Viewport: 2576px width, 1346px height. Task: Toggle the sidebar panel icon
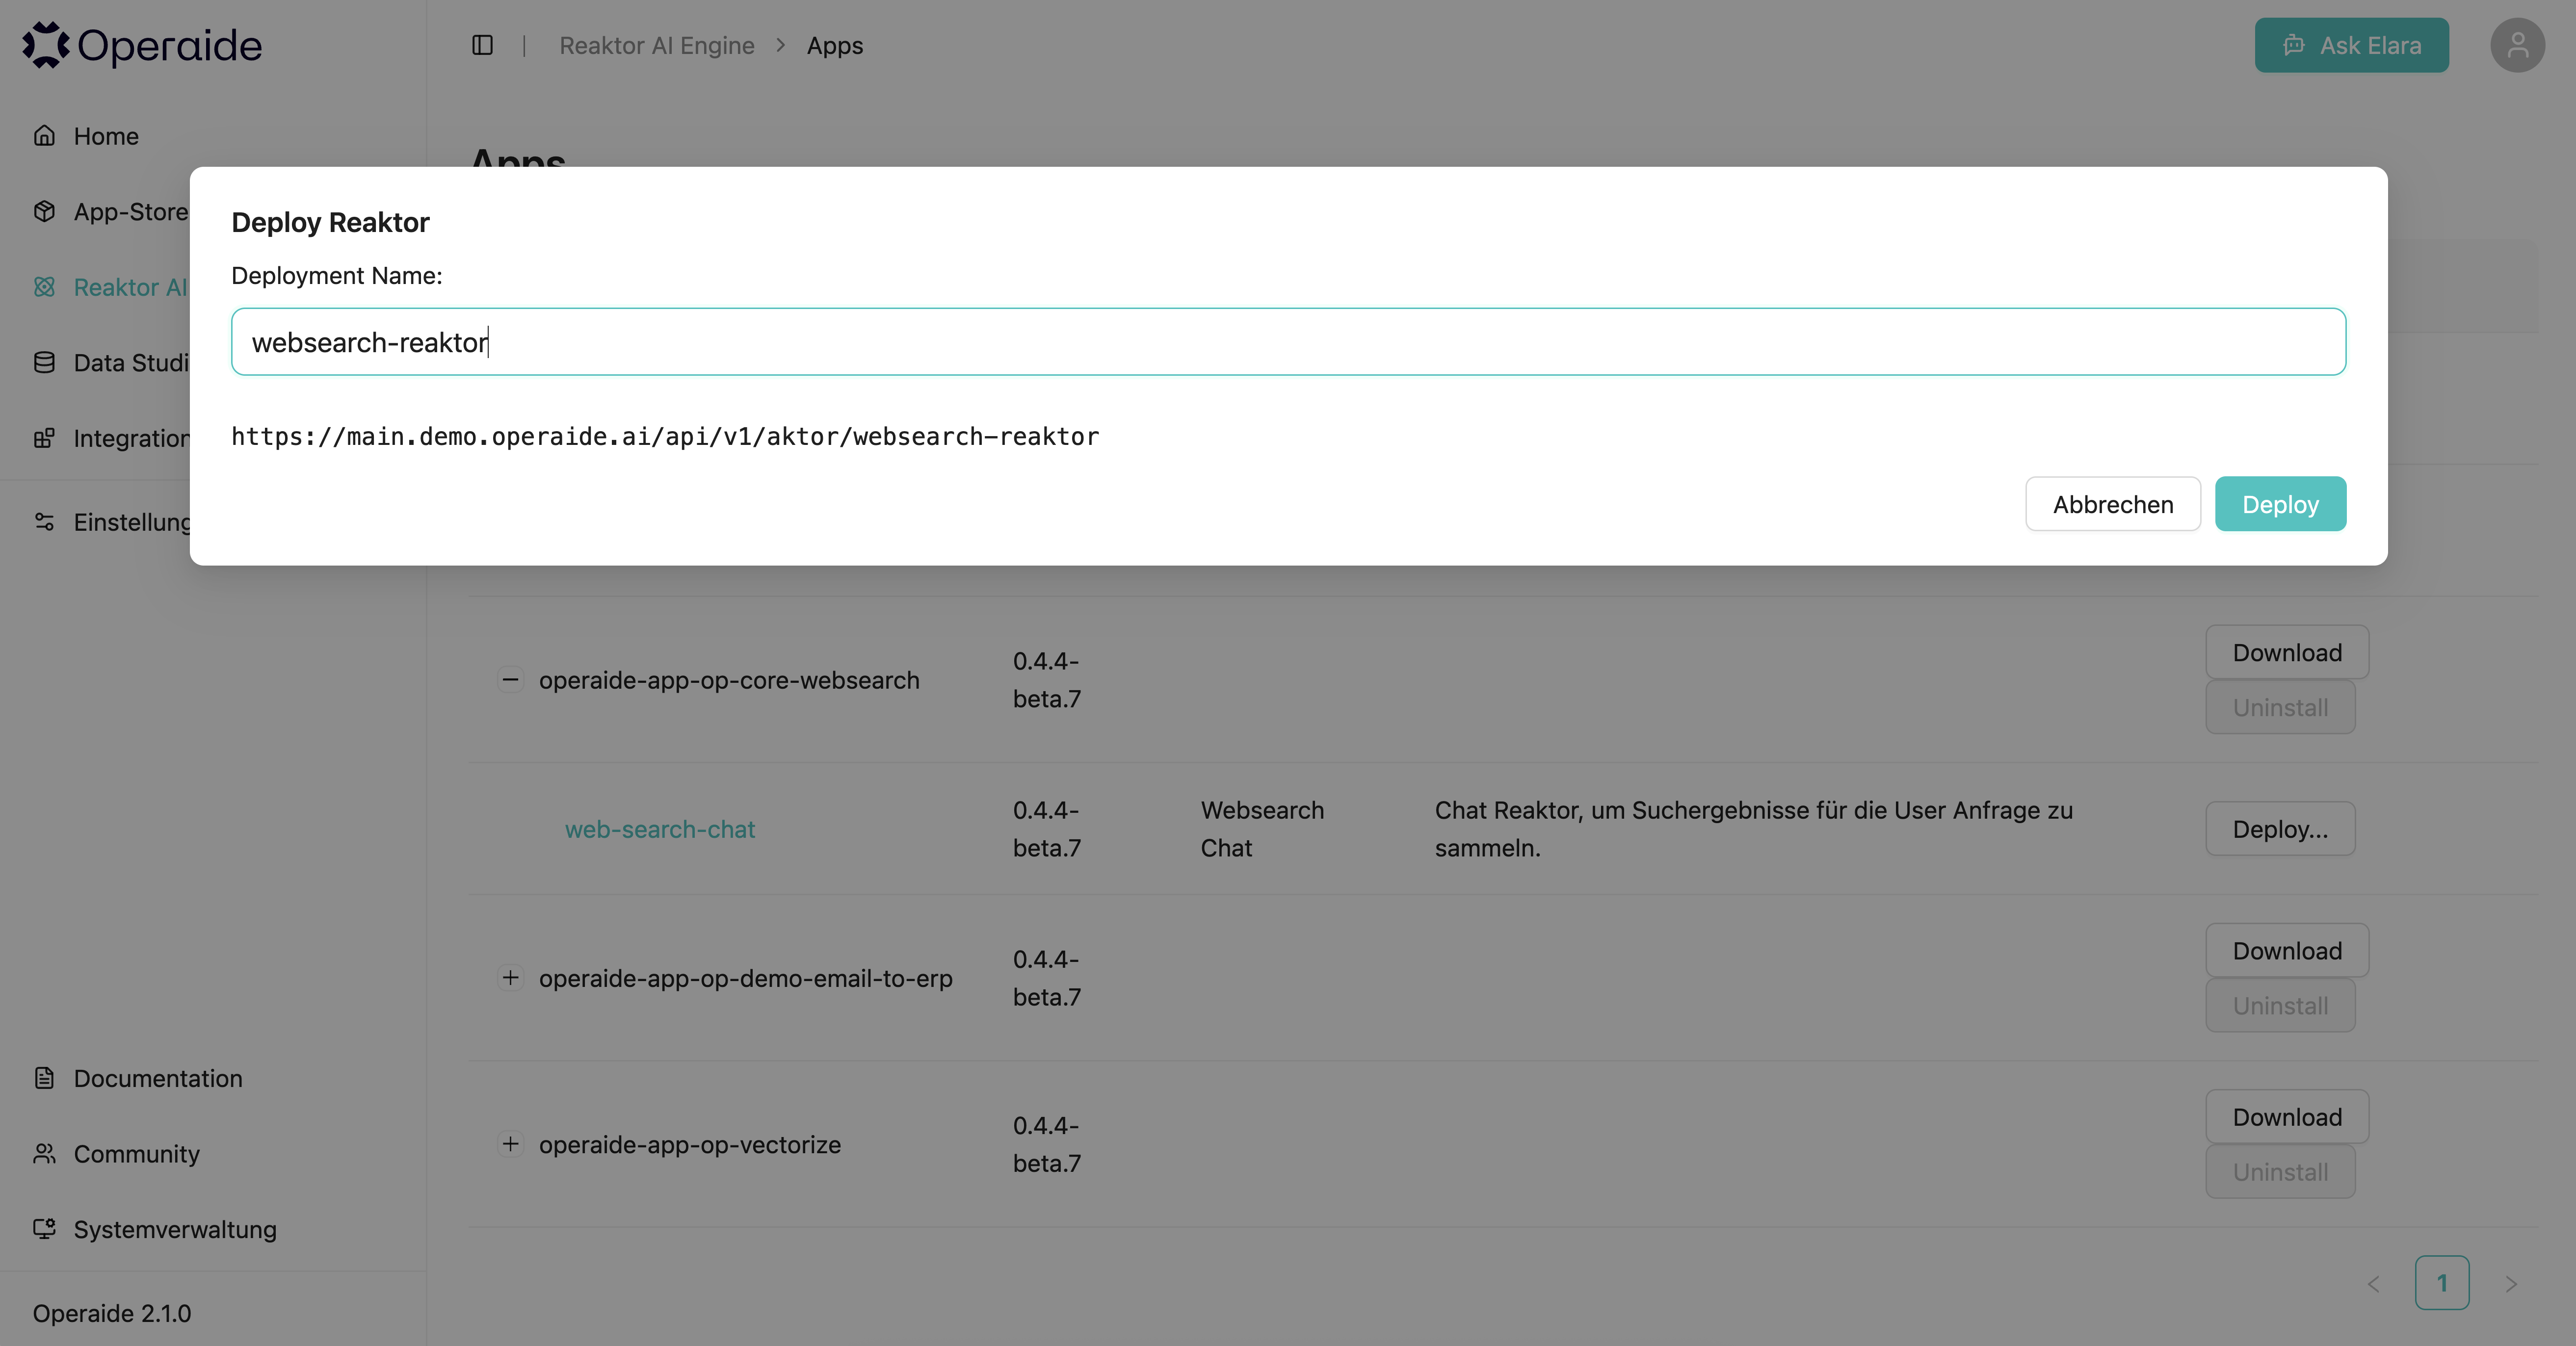[x=483, y=45]
